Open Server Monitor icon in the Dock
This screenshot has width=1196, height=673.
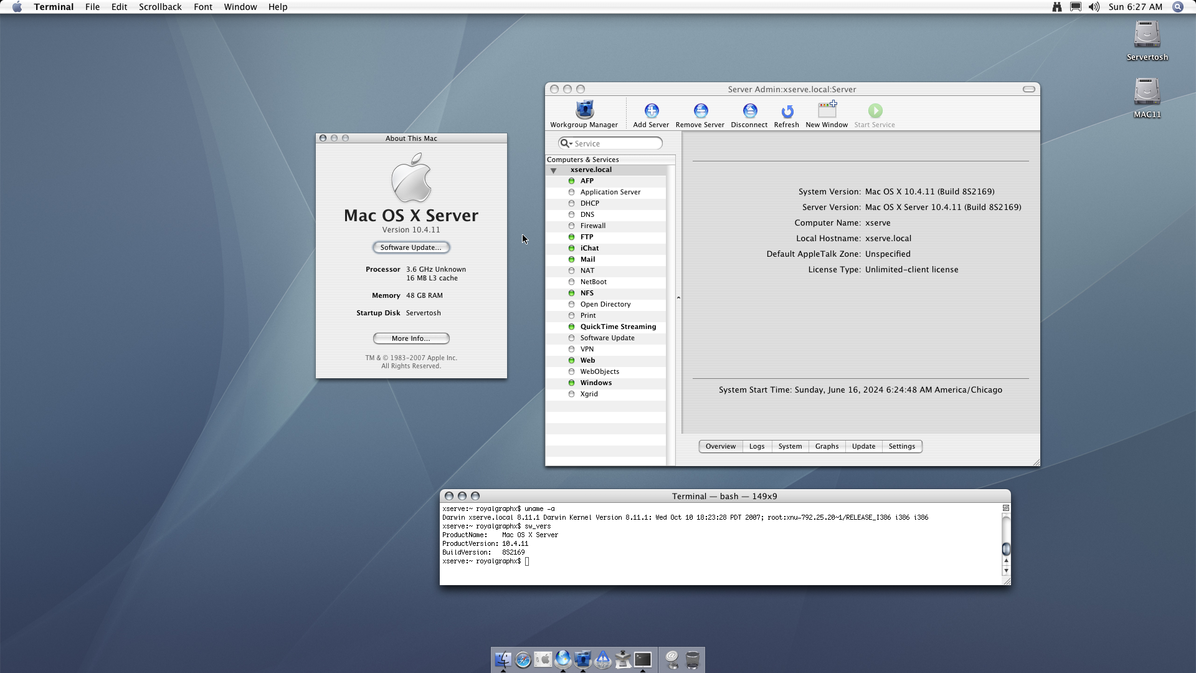[602, 659]
